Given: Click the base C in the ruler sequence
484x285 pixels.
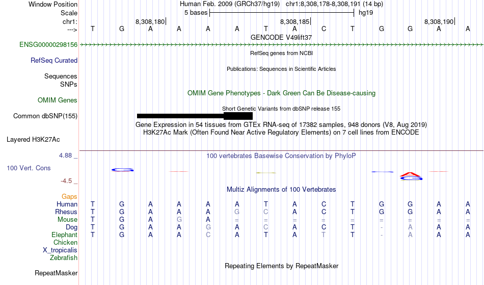Looking at the screenshot, I should point(324,29).
